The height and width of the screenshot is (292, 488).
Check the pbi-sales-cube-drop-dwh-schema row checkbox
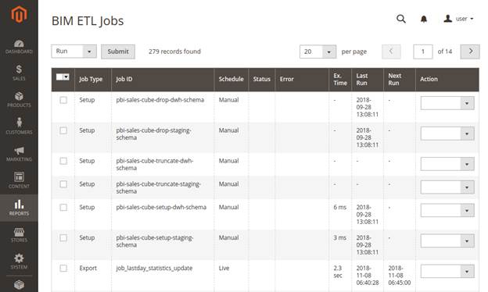click(63, 100)
